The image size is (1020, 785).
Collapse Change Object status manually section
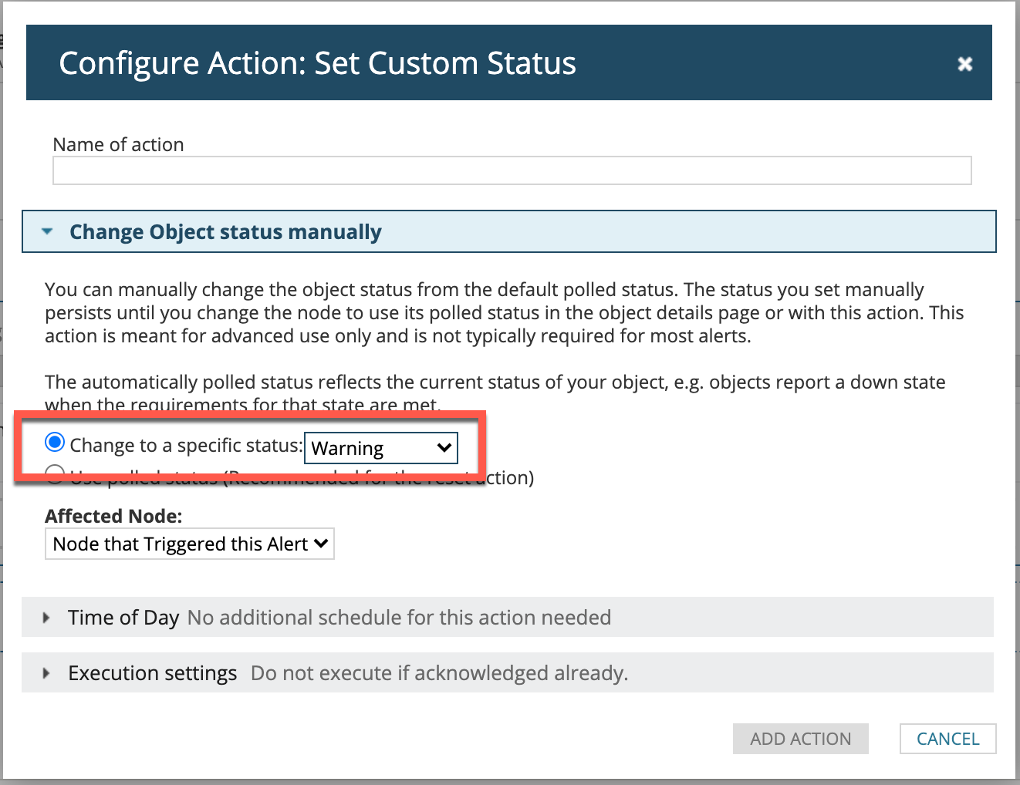508,231
